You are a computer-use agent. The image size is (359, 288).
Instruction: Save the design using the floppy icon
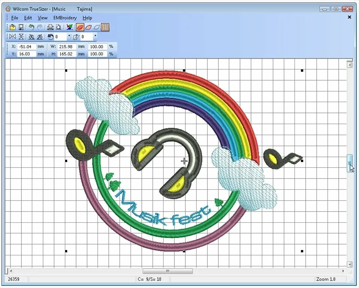point(21,27)
